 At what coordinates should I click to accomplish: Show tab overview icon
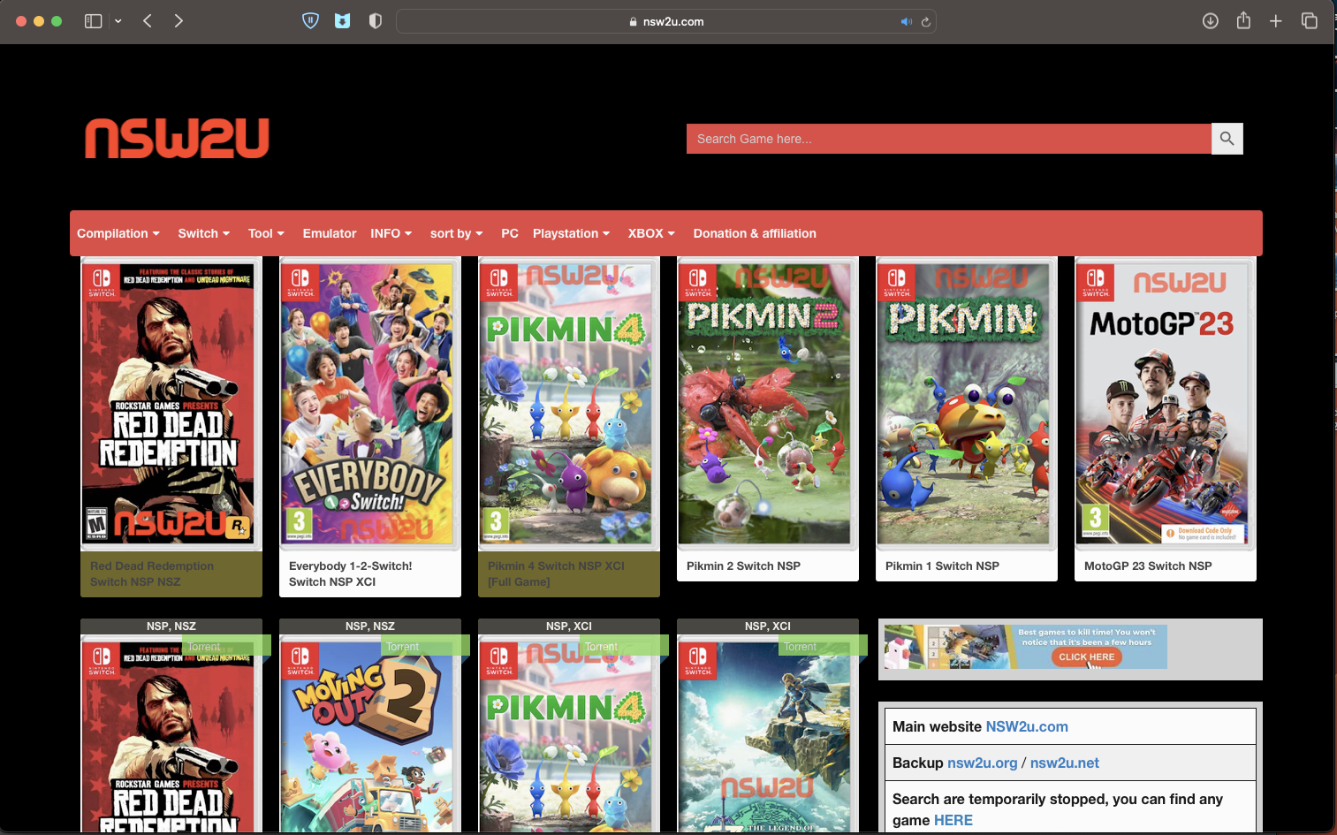1309,21
